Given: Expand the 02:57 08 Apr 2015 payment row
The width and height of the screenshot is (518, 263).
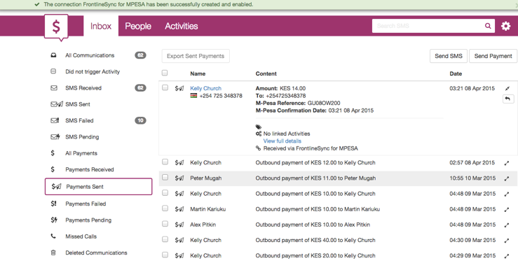Looking at the screenshot, I should click(x=507, y=163).
